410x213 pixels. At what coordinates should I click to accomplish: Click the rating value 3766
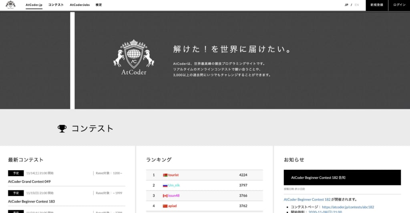tap(243, 195)
